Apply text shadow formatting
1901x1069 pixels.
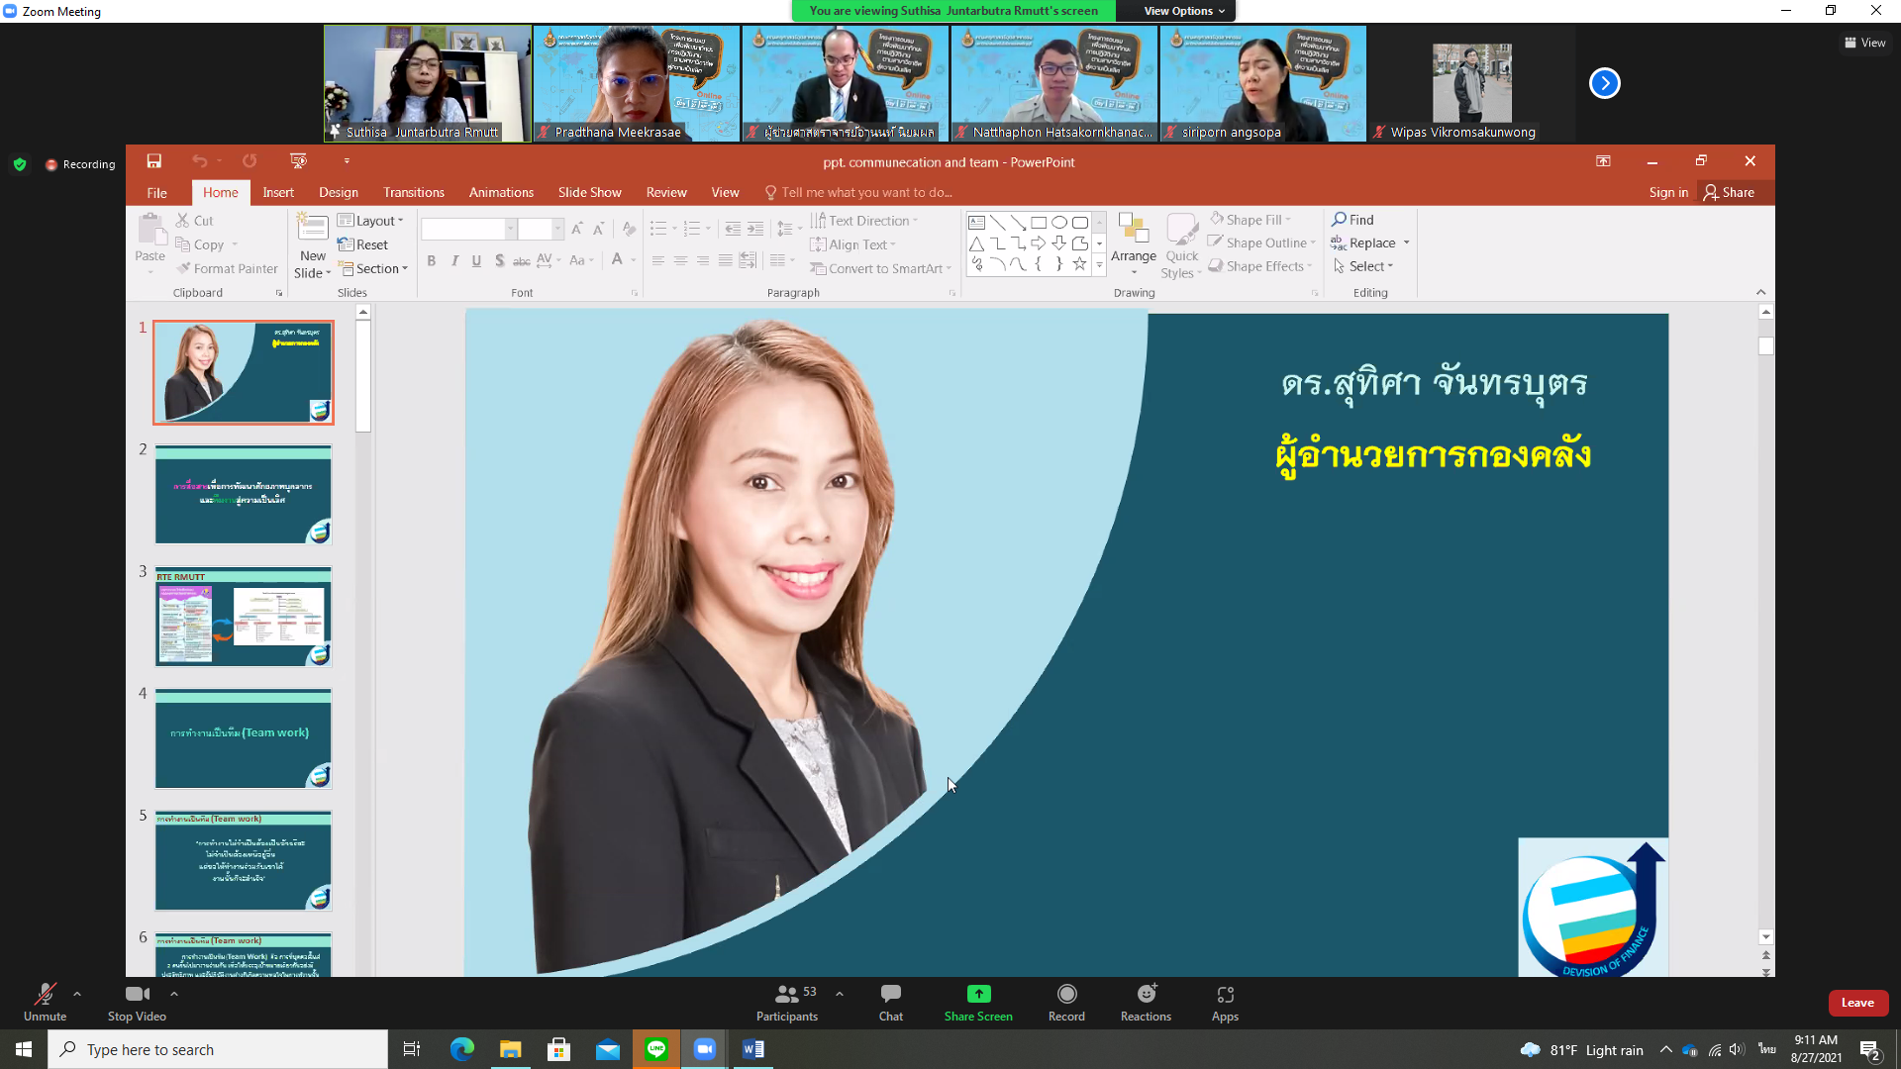(x=499, y=260)
